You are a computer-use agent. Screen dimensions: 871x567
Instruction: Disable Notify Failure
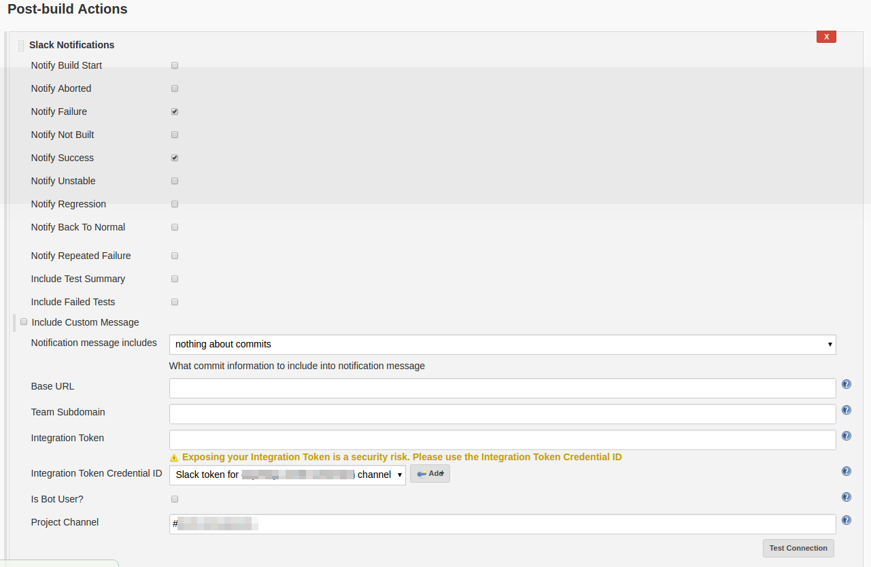click(175, 111)
